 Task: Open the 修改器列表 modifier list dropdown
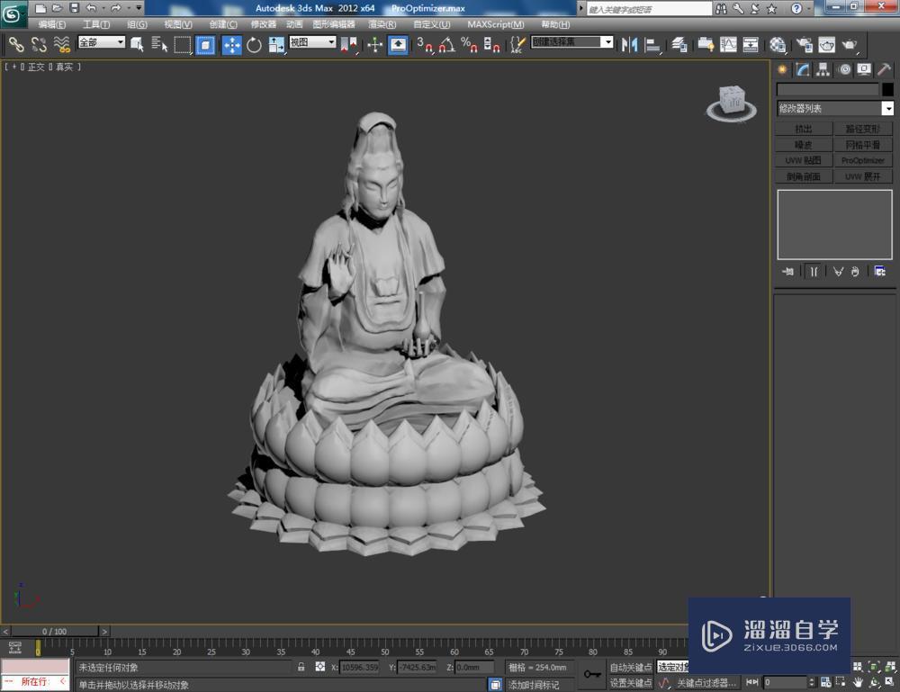(x=832, y=108)
